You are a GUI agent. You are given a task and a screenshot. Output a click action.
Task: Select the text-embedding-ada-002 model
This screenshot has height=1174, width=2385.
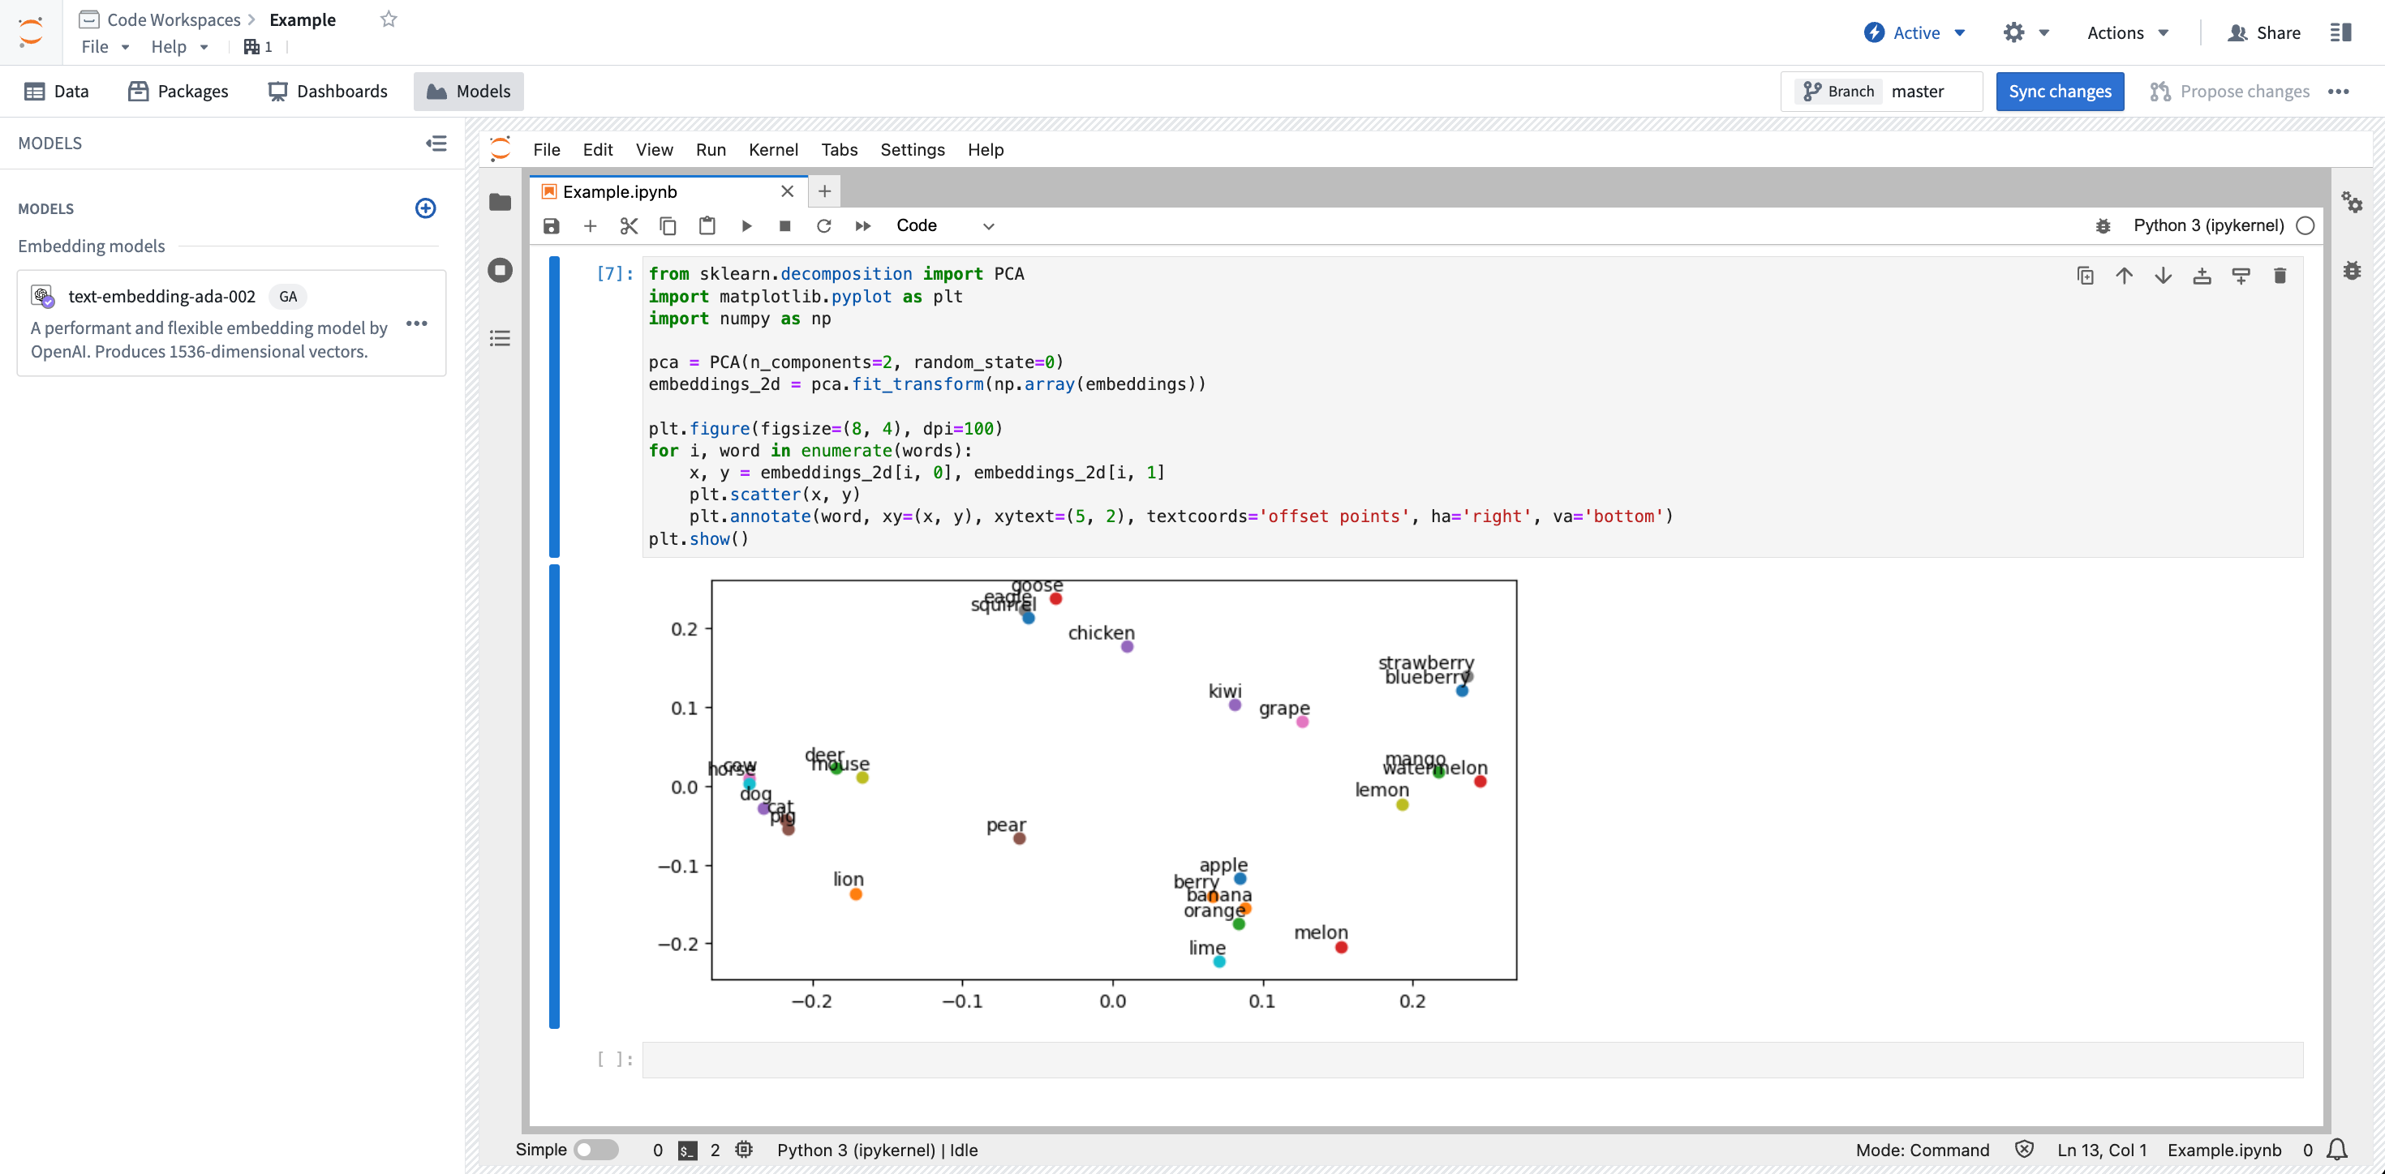pos(161,297)
